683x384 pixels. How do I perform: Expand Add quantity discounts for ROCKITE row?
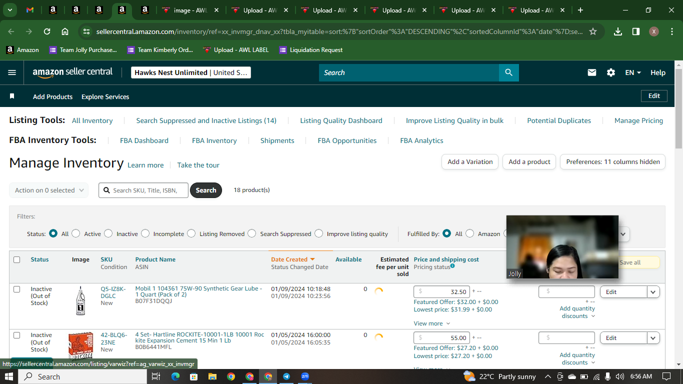point(577,358)
